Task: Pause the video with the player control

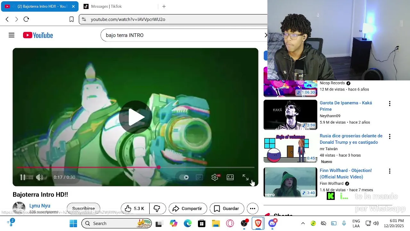Action: (x=23, y=177)
